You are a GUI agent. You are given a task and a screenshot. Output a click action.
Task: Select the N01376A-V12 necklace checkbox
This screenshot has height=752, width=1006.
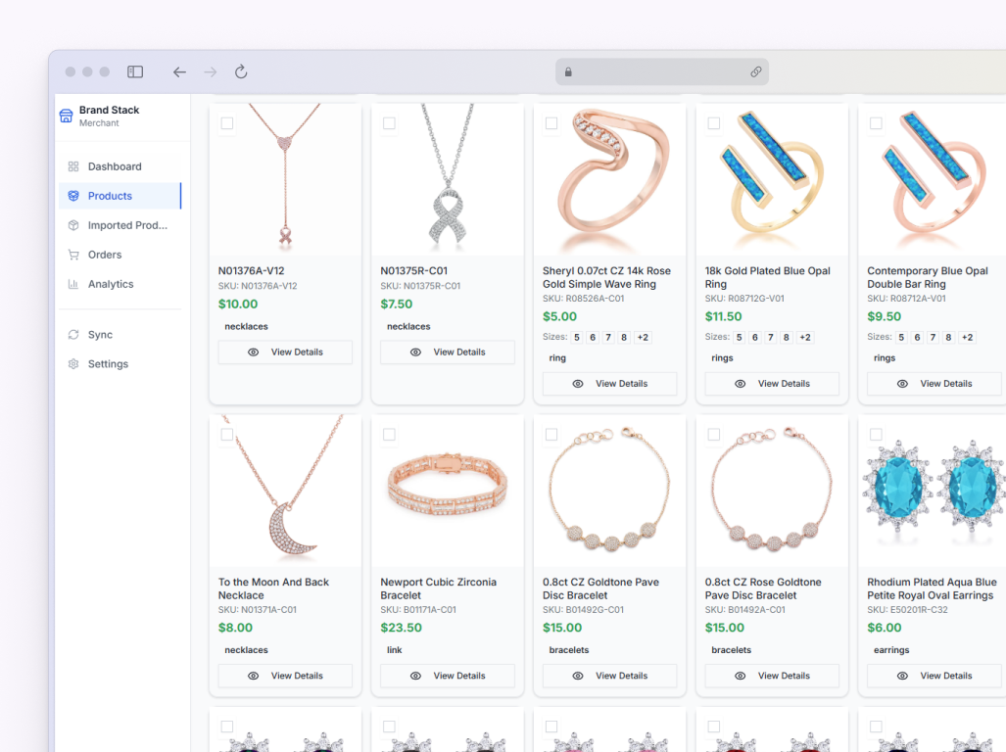(x=227, y=123)
